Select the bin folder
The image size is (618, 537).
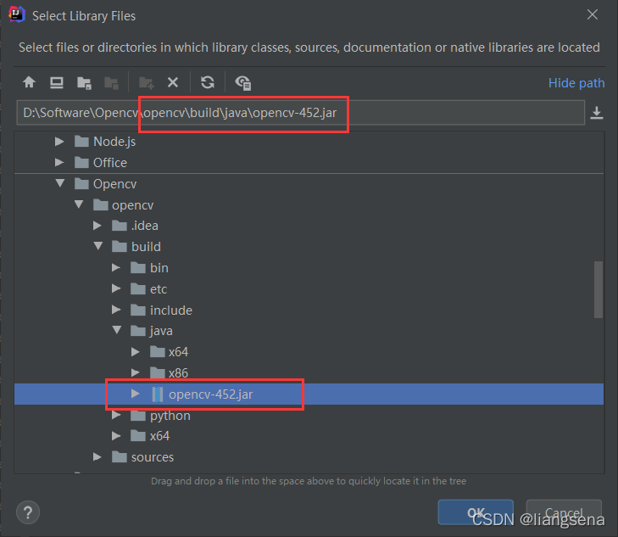(x=159, y=268)
